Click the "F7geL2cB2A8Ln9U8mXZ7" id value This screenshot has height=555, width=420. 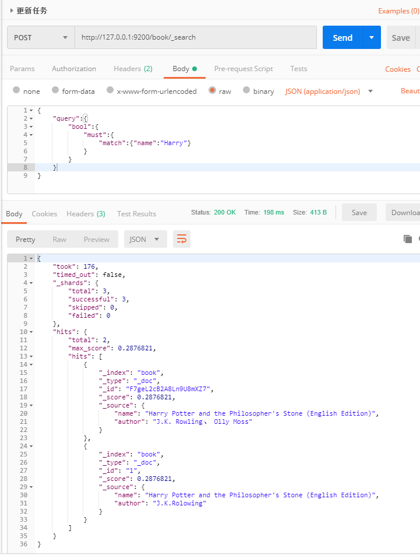(168, 389)
